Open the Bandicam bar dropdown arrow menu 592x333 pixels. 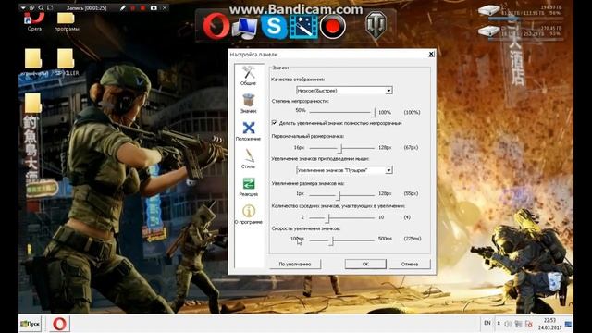(x=23, y=7)
